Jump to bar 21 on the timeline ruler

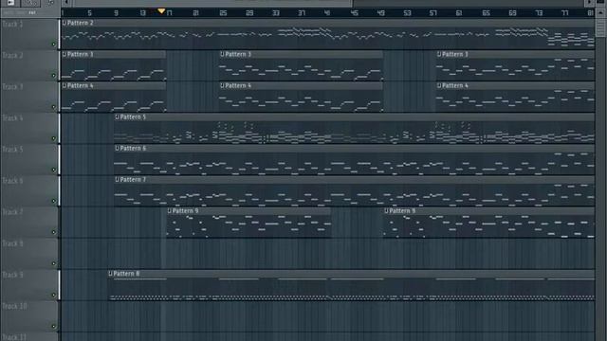[x=196, y=13]
